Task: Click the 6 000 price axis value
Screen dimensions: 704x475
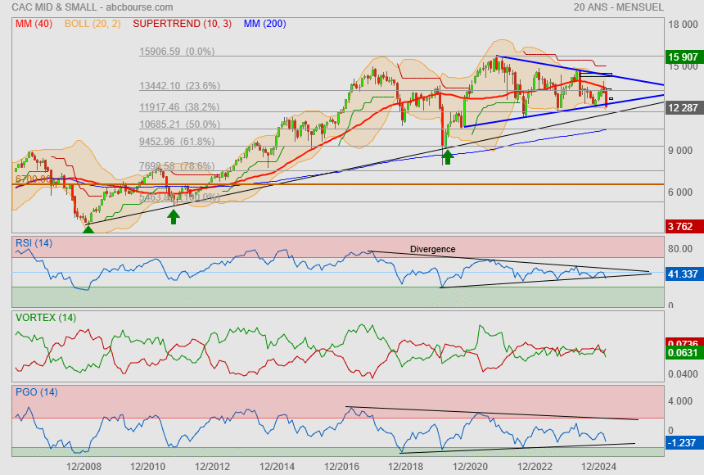Action: tap(680, 192)
